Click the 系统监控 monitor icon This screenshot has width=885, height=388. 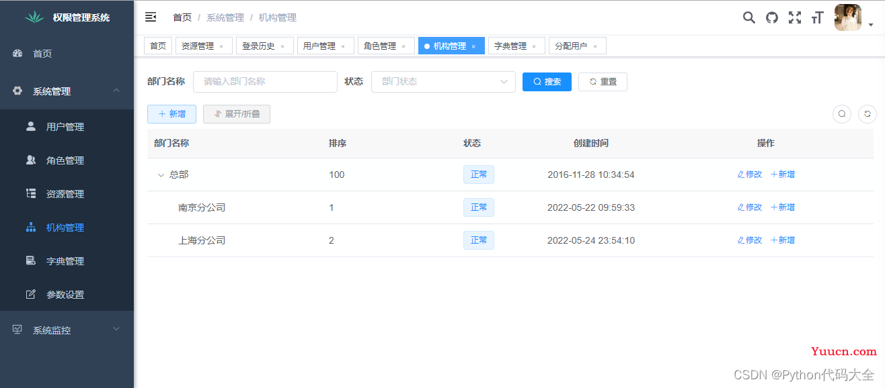17,330
